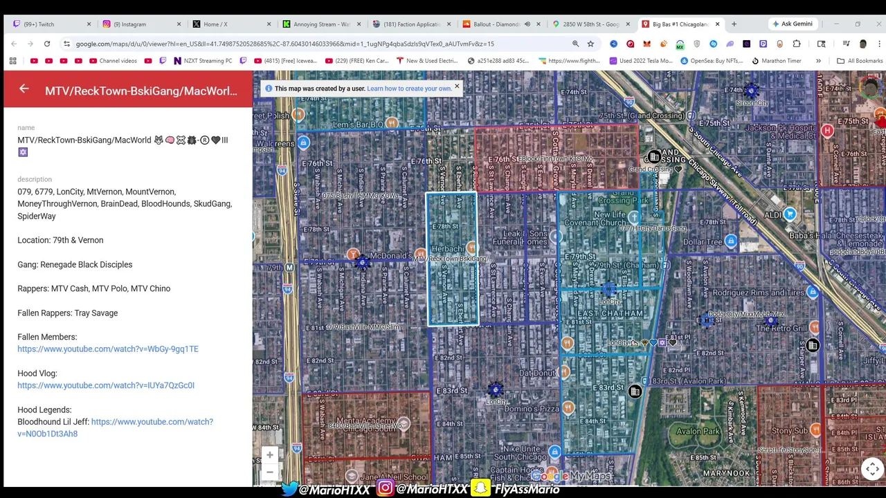
Task: Zoom in on the map
Action: (270, 454)
